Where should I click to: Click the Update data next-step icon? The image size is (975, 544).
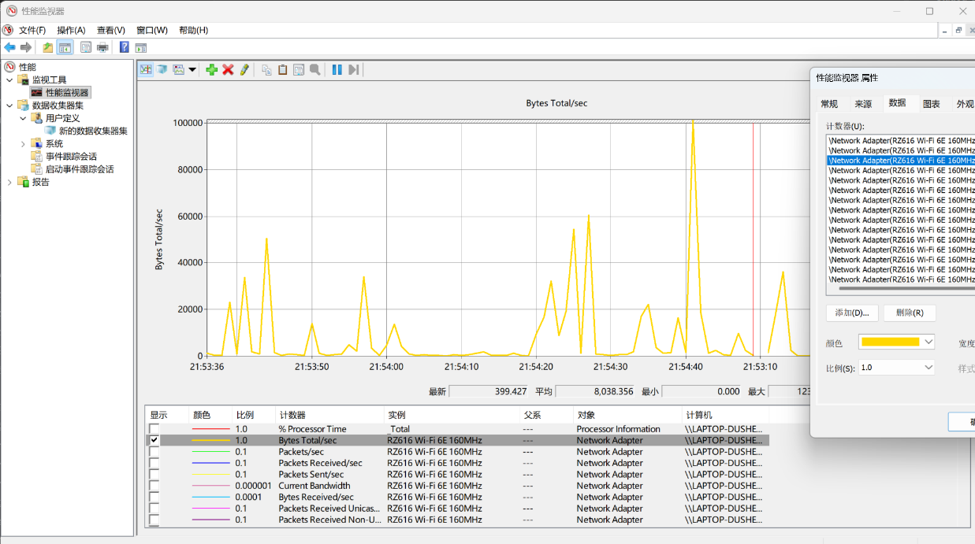coord(354,69)
